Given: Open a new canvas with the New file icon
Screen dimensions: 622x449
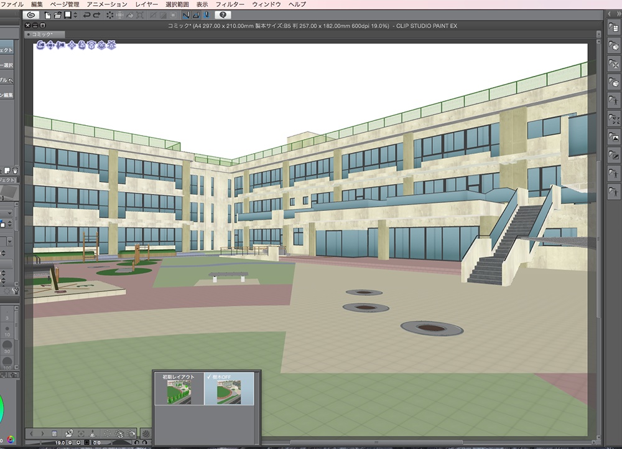Looking at the screenshot, I should coord(49,14).
